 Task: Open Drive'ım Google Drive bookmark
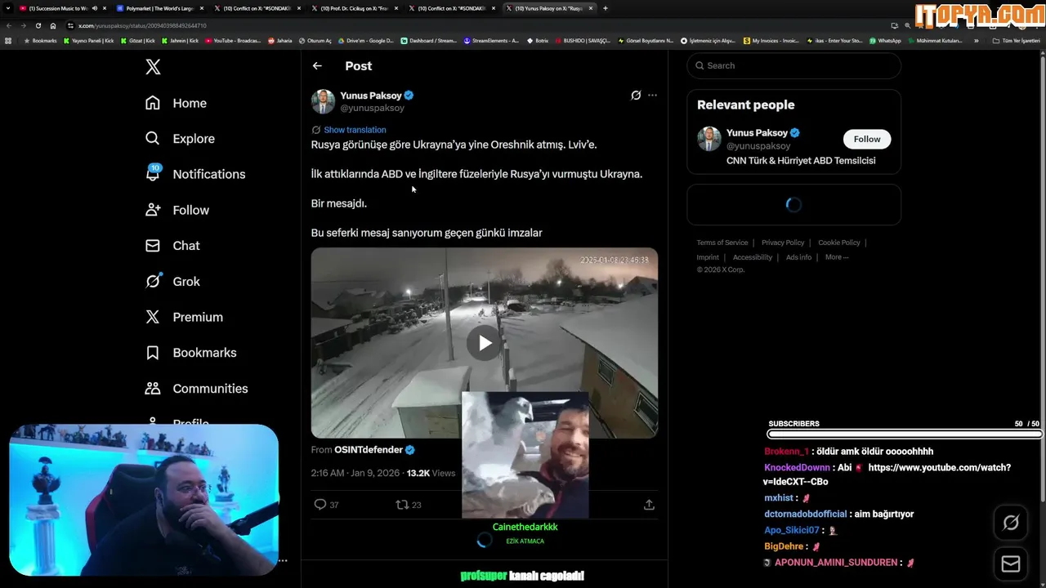coord(366,41)
